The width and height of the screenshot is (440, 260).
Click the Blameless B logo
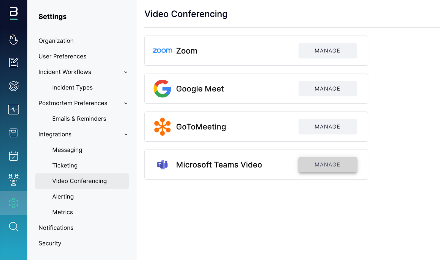[13, 13]
